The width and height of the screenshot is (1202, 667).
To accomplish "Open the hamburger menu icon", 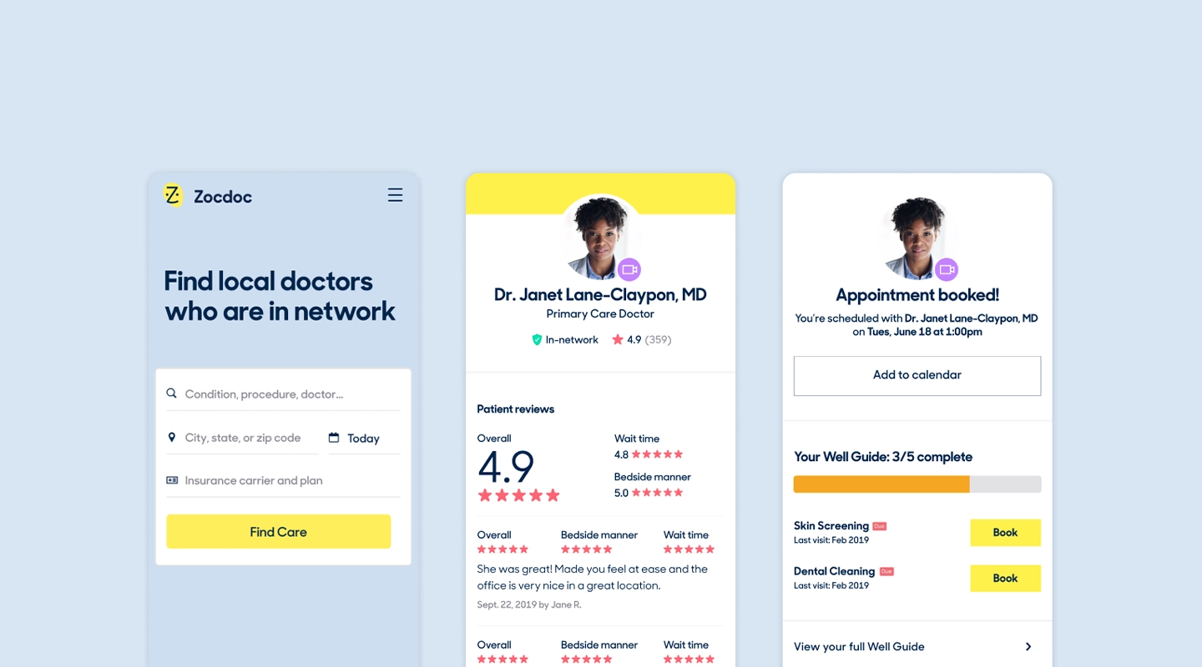I will (395, 195).
